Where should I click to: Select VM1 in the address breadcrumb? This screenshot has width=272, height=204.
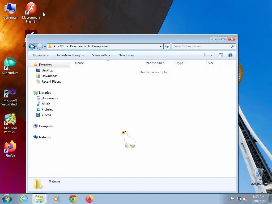point(61,46)
